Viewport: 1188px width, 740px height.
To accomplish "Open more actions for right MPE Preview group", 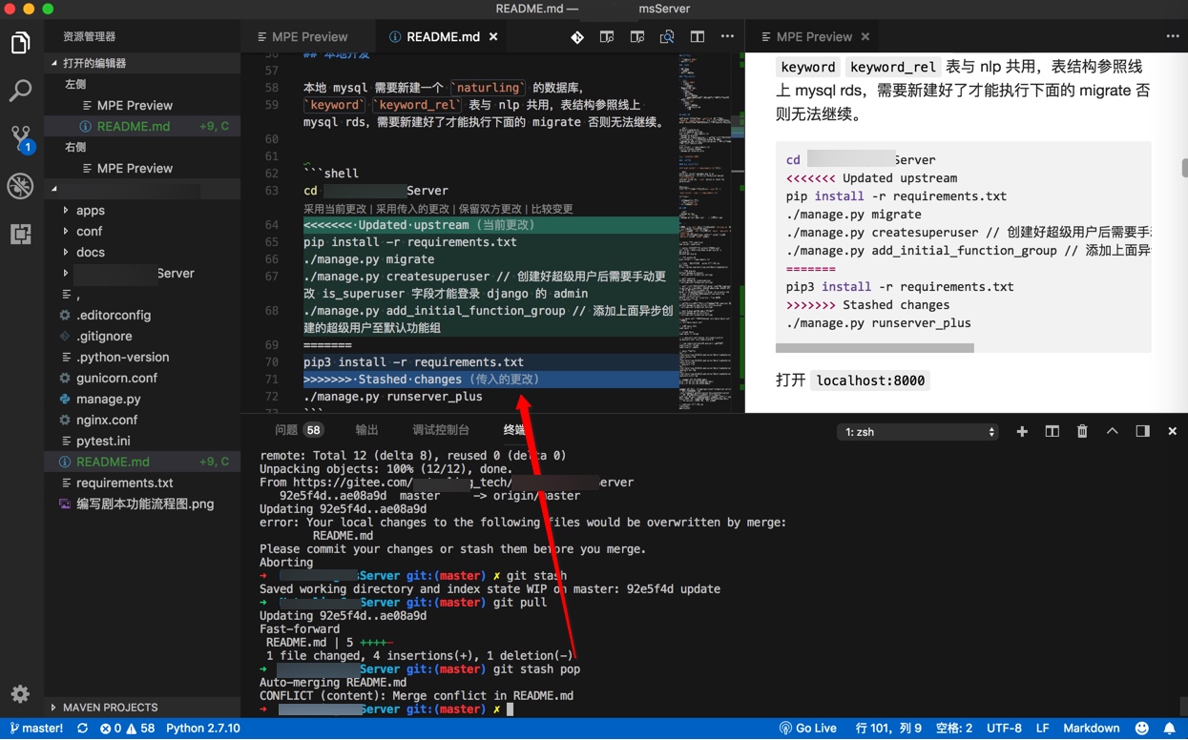I will tap(1172, 37).
